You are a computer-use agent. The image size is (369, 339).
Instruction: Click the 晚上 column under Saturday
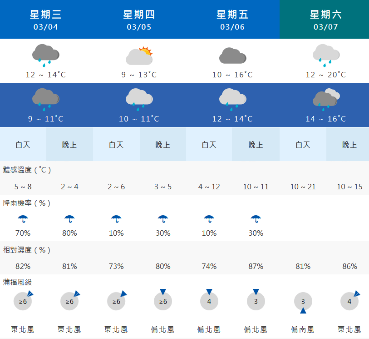click(348, 144)
